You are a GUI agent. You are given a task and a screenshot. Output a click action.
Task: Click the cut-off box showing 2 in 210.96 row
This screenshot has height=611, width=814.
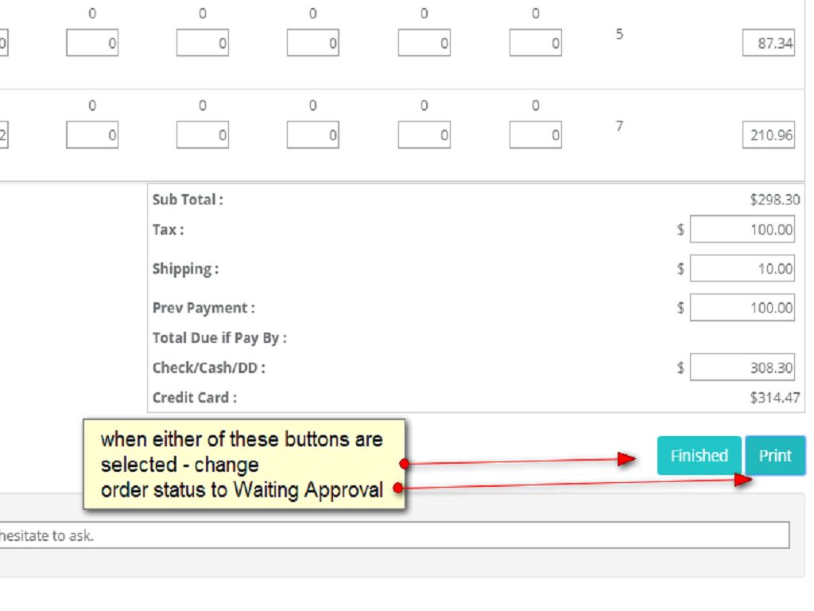point(4,136)
